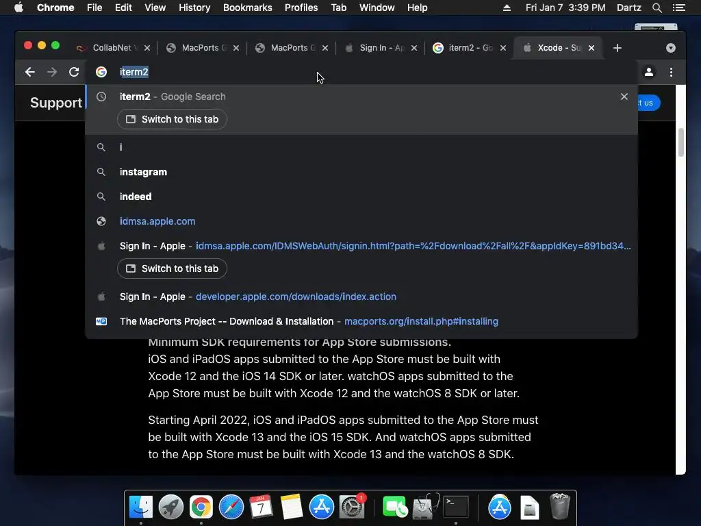The width and height of the screenshot is (701, 526).
Task: Click the Support heading on the page
Action: click(x=56, y=103)
